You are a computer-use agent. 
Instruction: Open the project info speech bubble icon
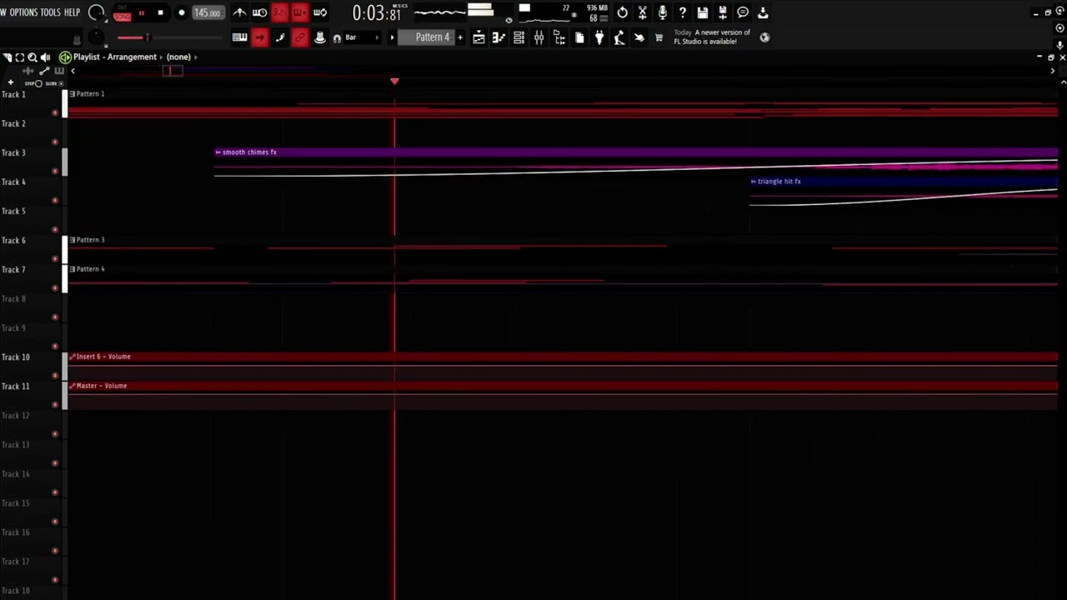click(743, 12)
